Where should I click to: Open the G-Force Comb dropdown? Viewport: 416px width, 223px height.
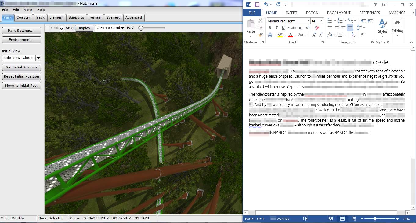(x=122, y=28)
